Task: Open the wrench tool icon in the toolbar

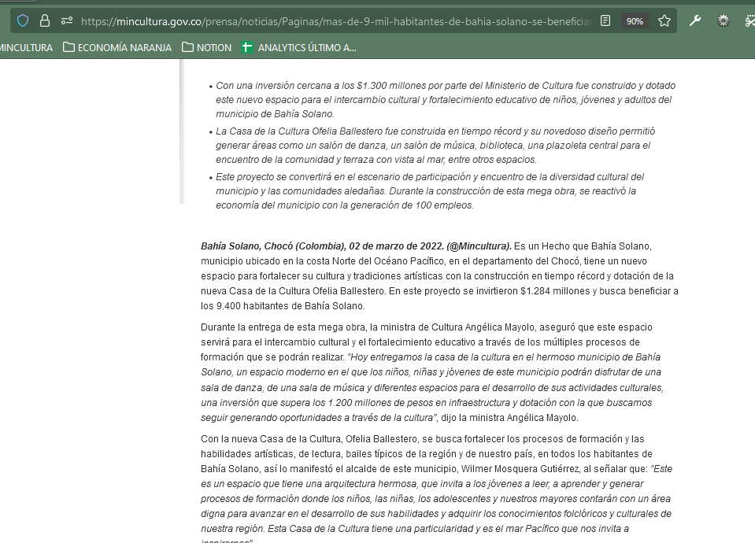Action: (x=695, y=20)
